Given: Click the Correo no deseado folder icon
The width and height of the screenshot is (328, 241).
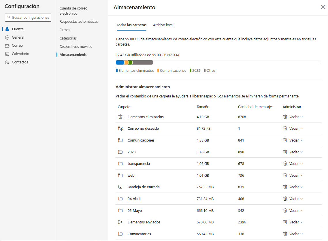Looking at the screenshot, I should click(x=120, y=129).
